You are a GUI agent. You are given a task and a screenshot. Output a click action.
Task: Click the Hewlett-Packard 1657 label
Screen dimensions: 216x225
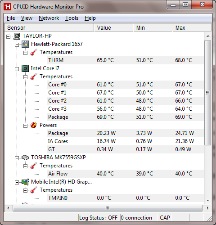(57, 44)
